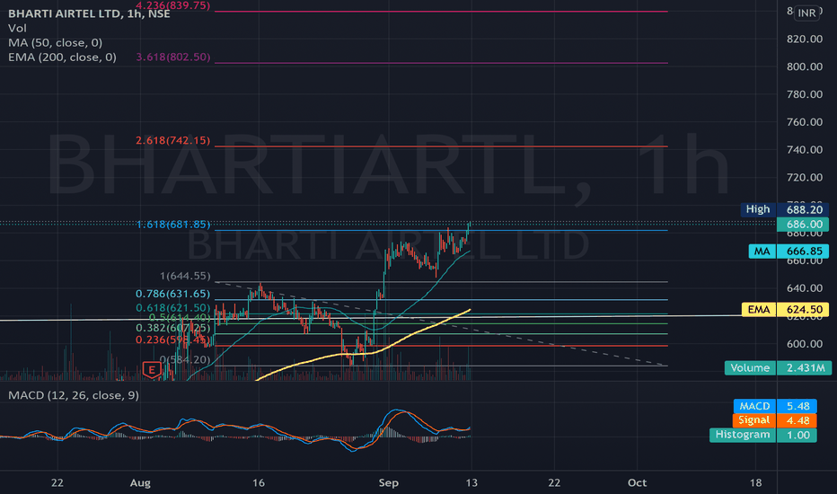Click the 3.618(802.50) Fibonacci label
This screenshot has height=494, width=837.
point(173,57)
